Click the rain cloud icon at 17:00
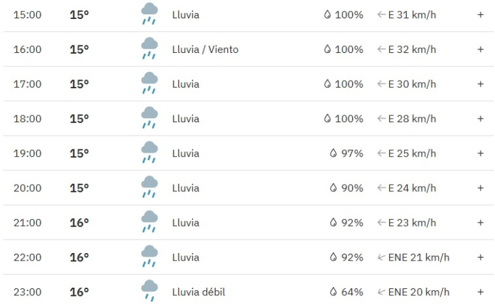This screenshot has height=306, width=495. [x=149, y=83]
